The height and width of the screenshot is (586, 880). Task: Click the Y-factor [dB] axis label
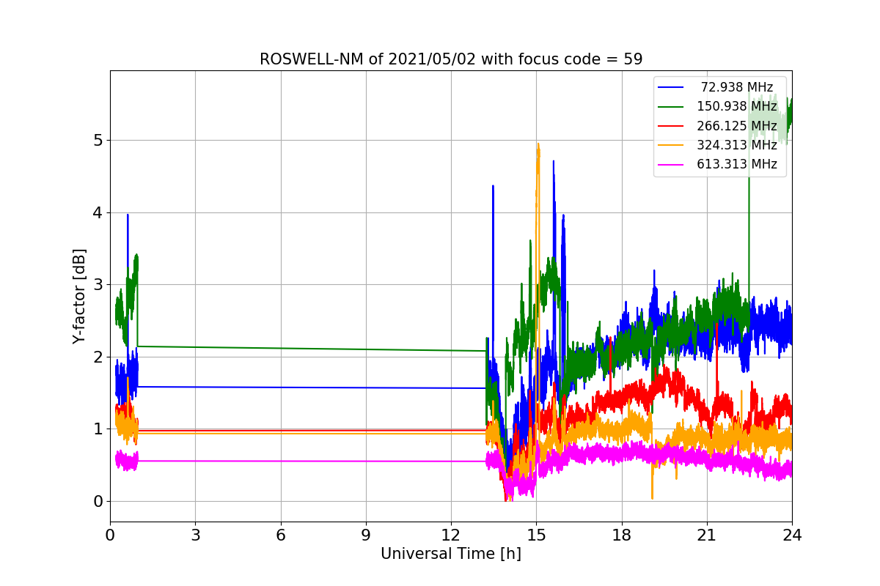80,296
